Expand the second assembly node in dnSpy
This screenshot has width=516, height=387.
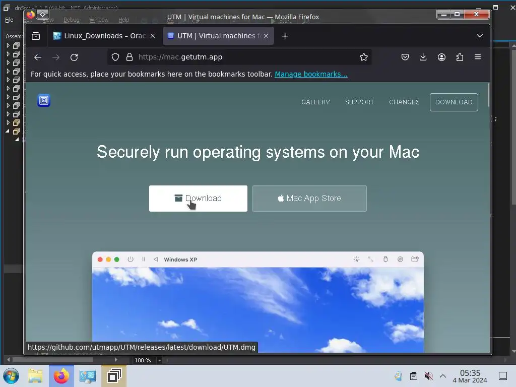8,54
